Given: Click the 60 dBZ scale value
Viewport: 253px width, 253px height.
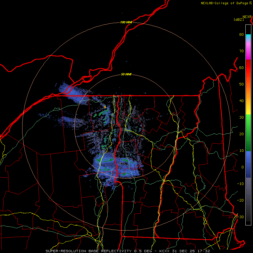Looking at the screenshot, I should pos(241,67).
